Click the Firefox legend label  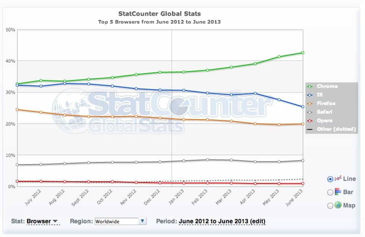pos(326,103)
